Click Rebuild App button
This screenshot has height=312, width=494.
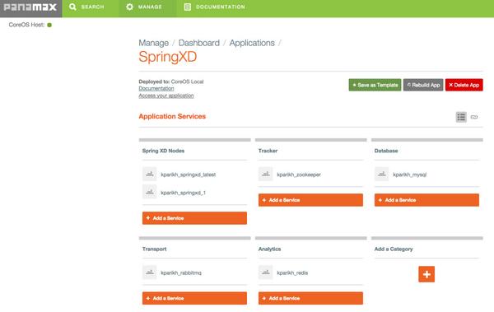(423, 85)
